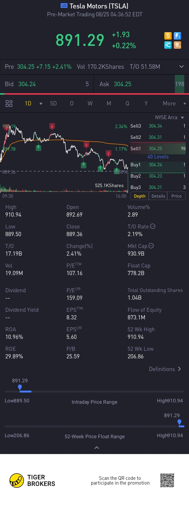
Task: Switch order book to Details view
Action: point(158,196)
